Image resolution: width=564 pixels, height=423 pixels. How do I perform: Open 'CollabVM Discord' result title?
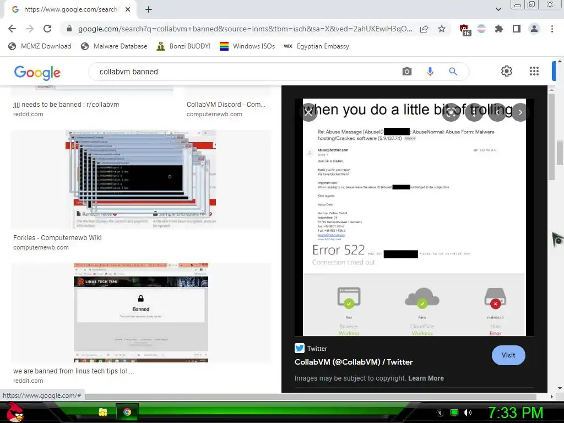(226, 104)
